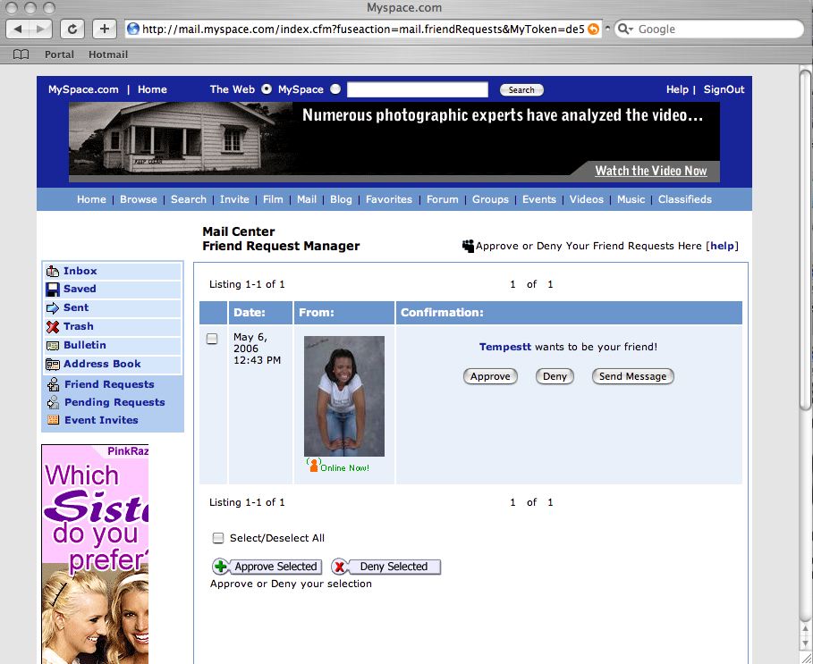
Task: Click the scrollbar down arrow
Action: pos(805,643)
